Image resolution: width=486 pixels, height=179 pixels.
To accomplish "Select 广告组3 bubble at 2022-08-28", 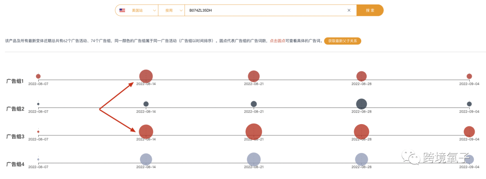I will coord(361,132).
